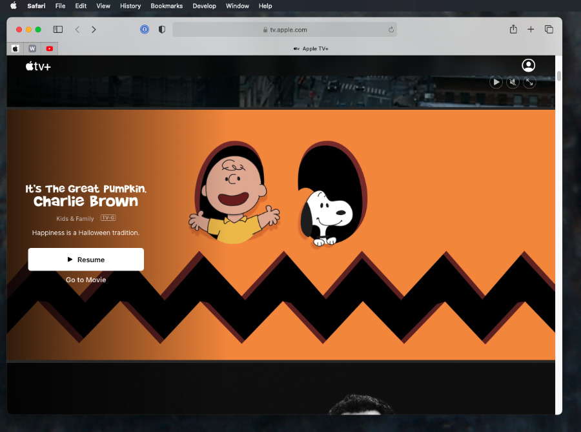Click the Halloween tradition tagline
The width and height of the screenshot is (581, 432).
(x=86, y=232)
